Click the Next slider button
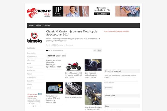 [x=99, y=51]
